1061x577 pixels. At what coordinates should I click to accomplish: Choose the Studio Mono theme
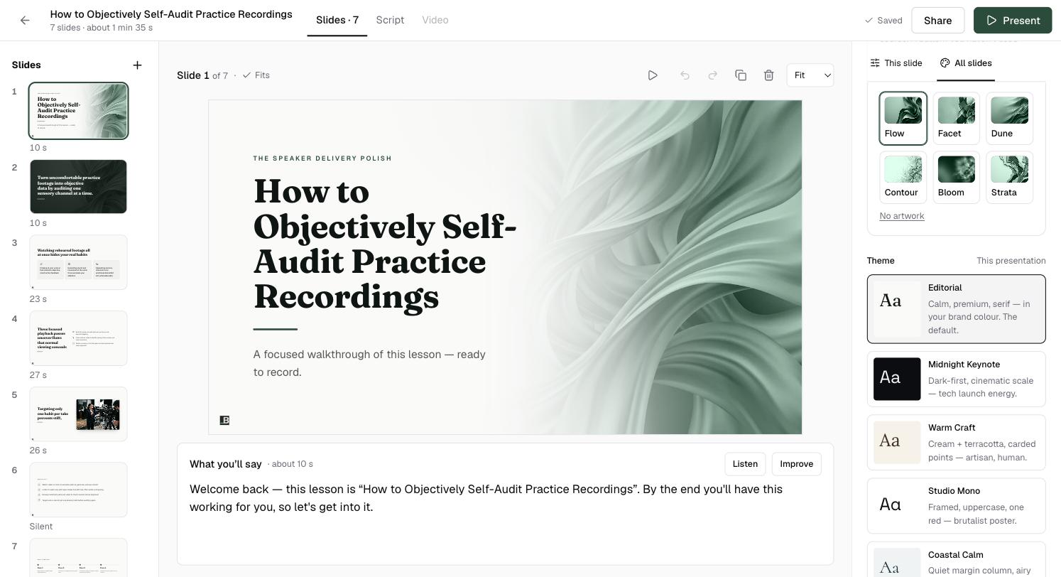[x=956, y=505]
